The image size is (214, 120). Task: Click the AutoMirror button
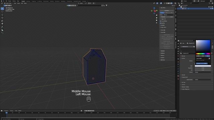(167, 11)
